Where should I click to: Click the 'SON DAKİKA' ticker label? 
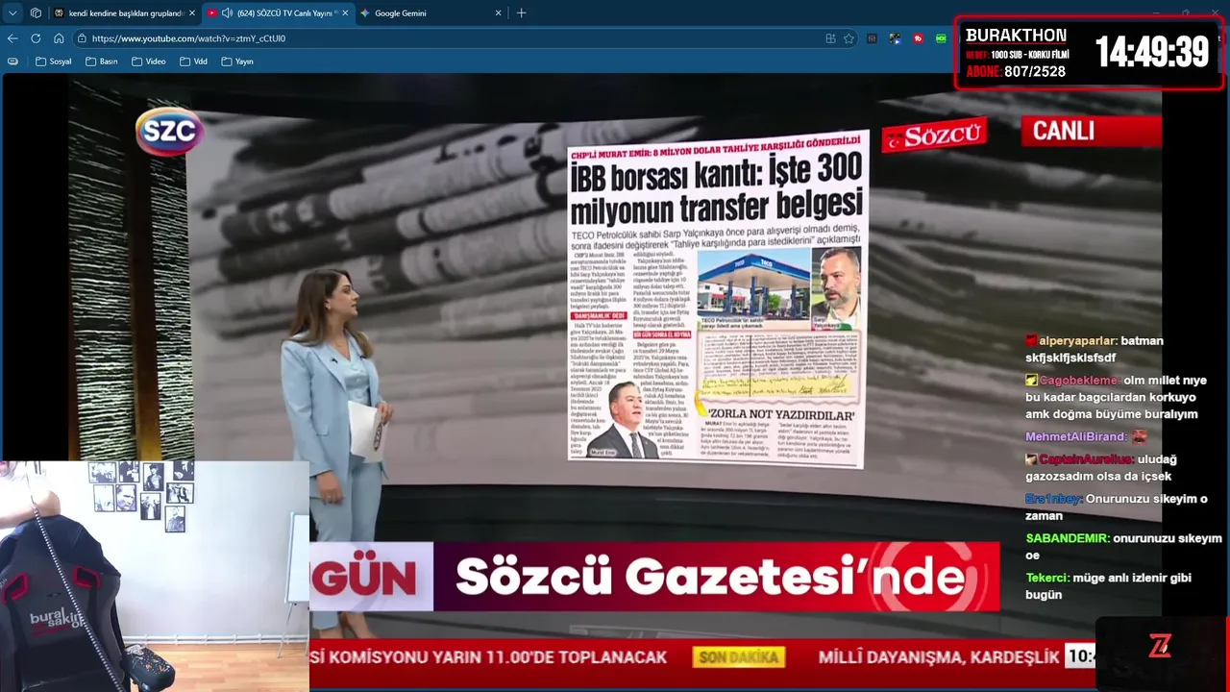(738, 657)
